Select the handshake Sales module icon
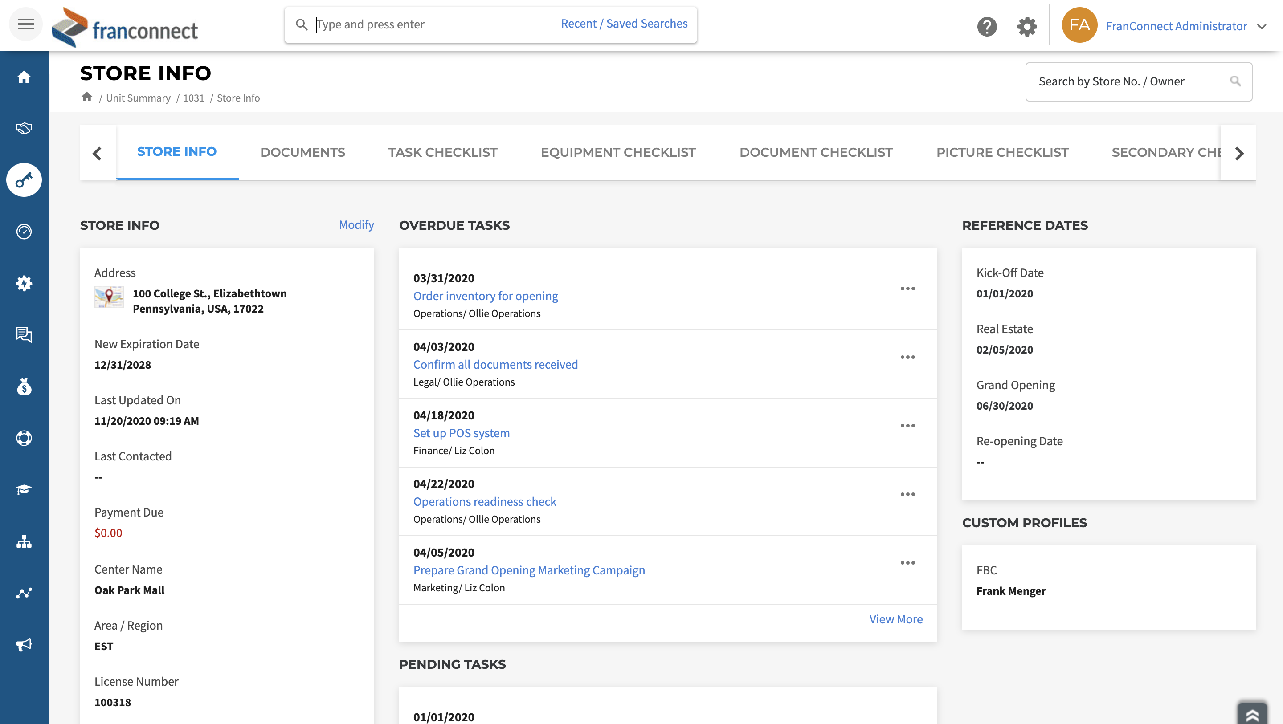The image size is (1283, 724). pos(24,129)
